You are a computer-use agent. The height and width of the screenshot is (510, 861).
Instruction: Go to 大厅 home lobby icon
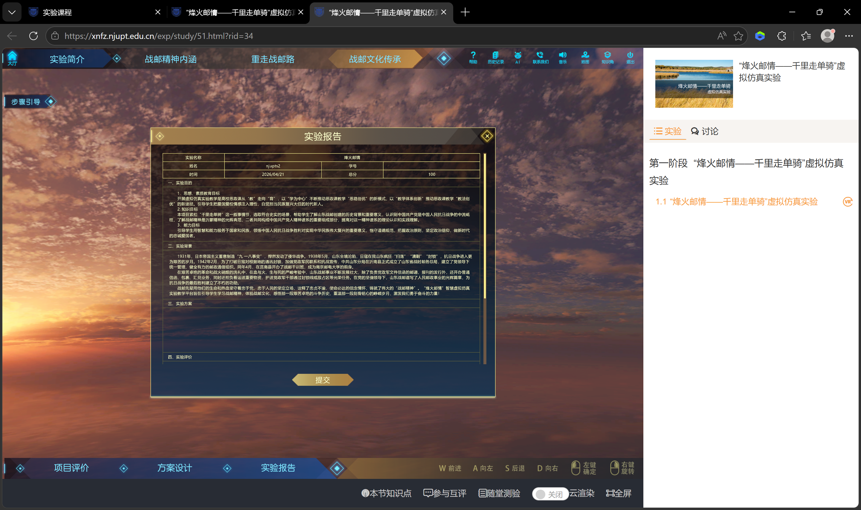12,58
